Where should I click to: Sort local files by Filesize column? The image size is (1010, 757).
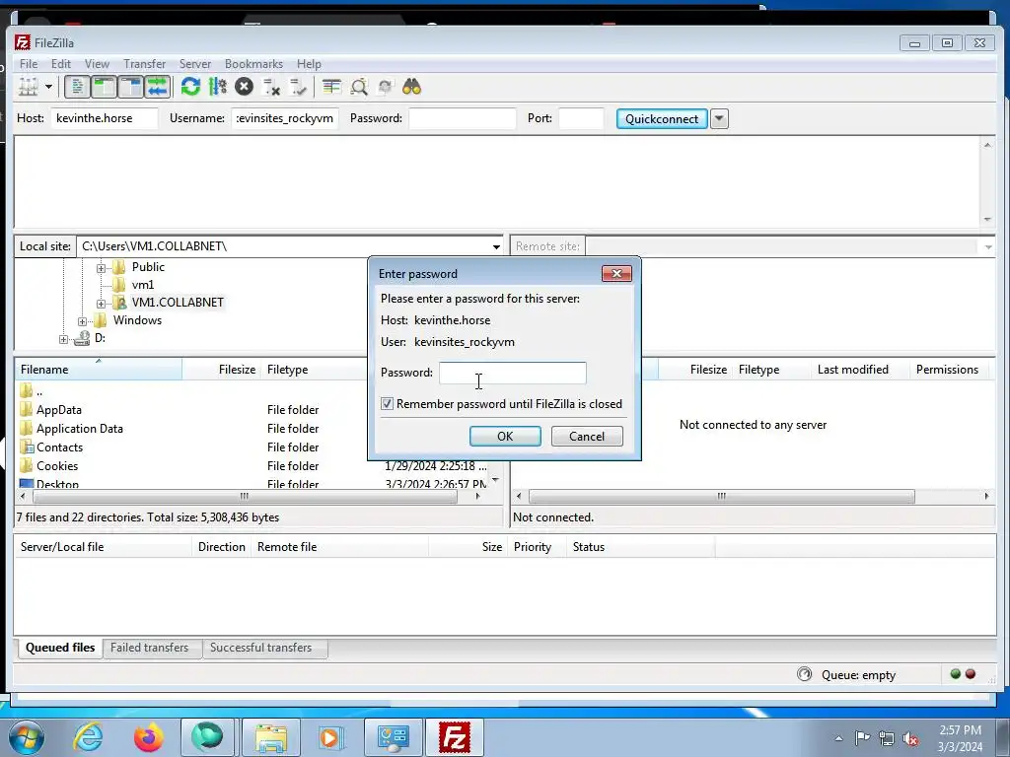[x=222, y=370]
